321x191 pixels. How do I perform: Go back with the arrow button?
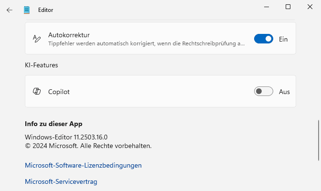pos(10,10)
